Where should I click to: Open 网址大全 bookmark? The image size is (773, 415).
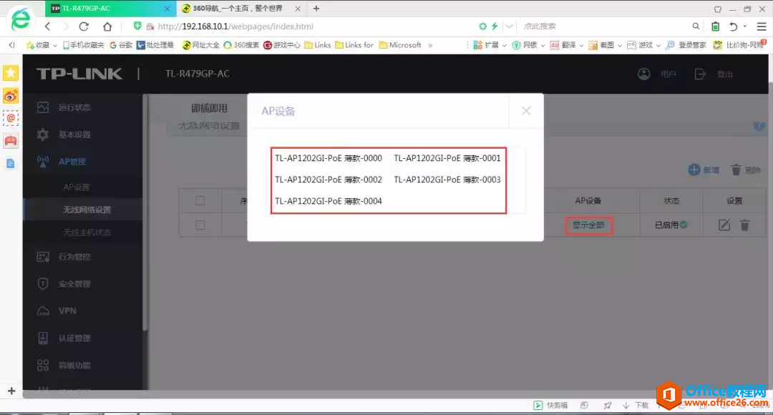click(x=200, y=45)
